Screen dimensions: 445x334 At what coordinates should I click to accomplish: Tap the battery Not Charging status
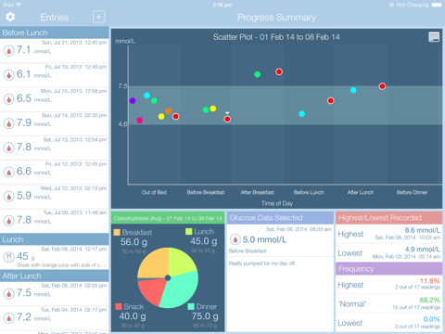click(415, 5)
